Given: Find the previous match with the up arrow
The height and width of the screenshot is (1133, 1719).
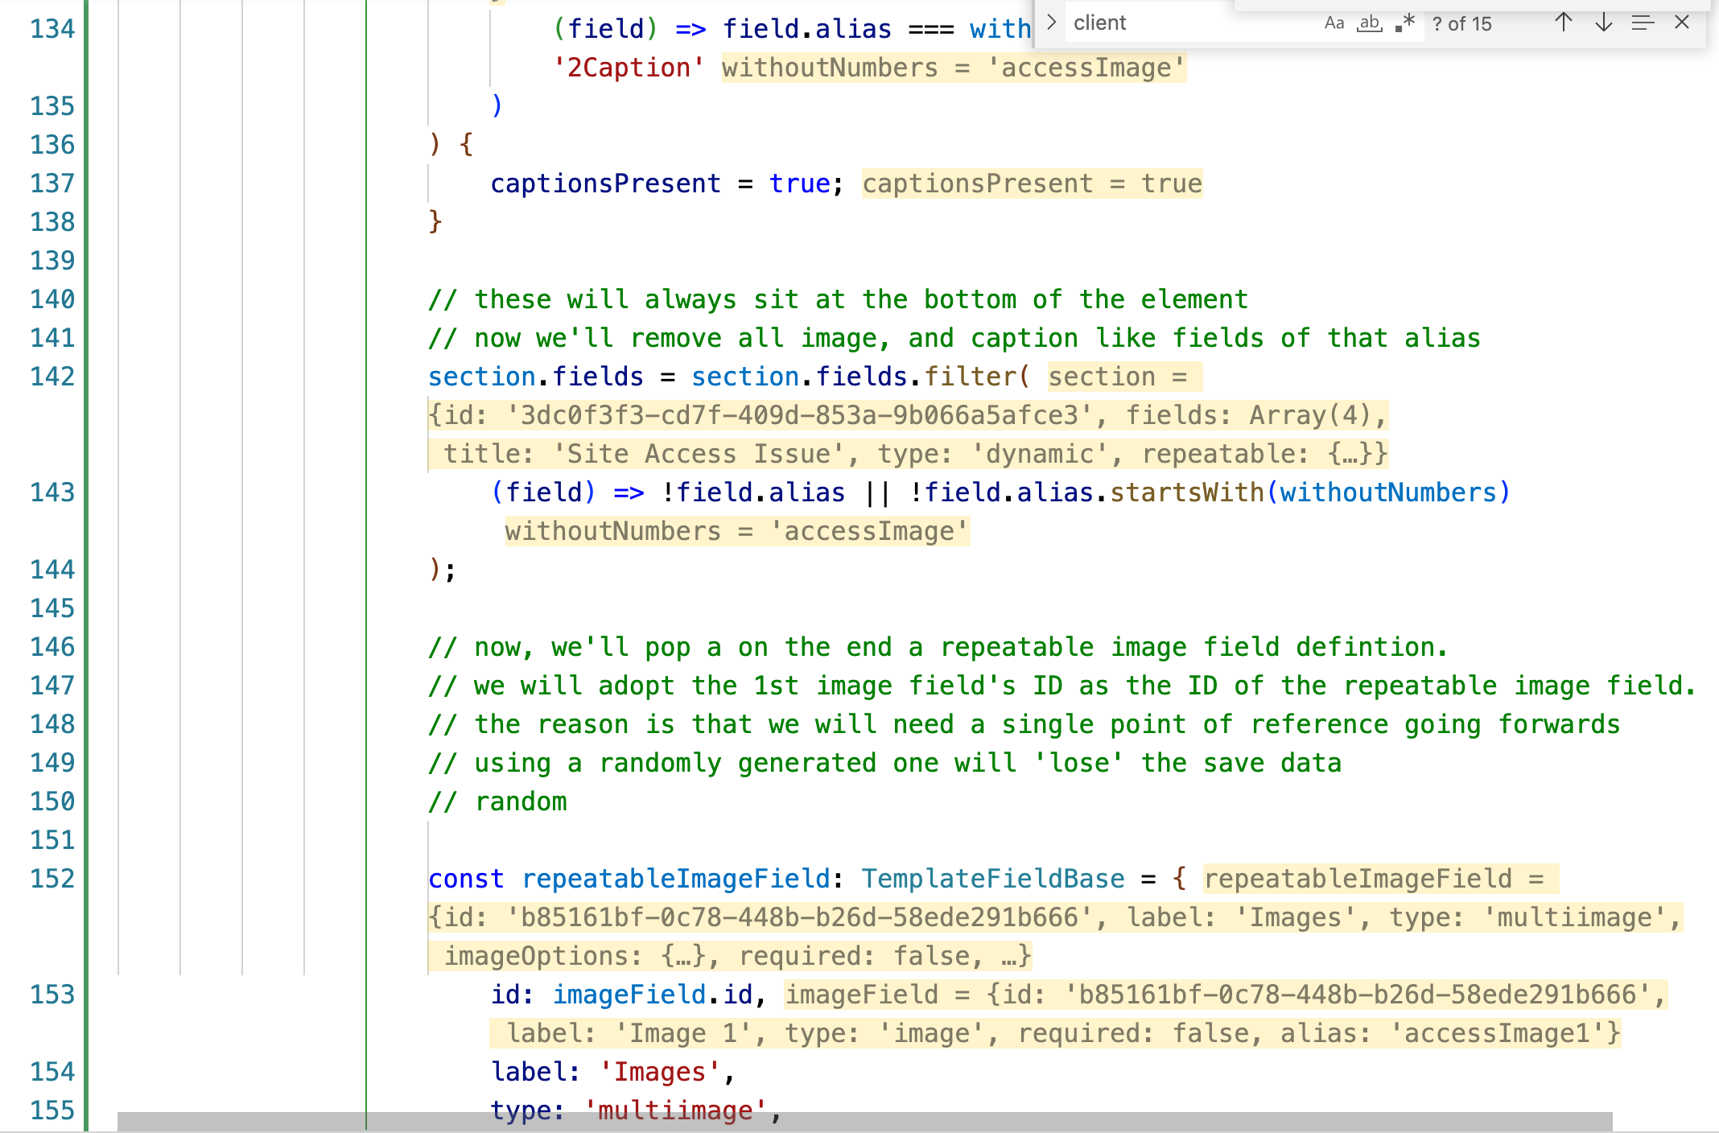Looking at the screenshot, I should 1563,23.
